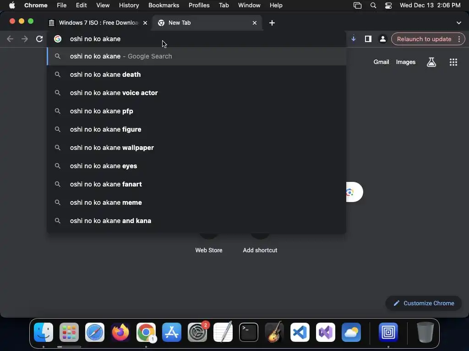Open the Google apps grid icon

tap(453, 62)
